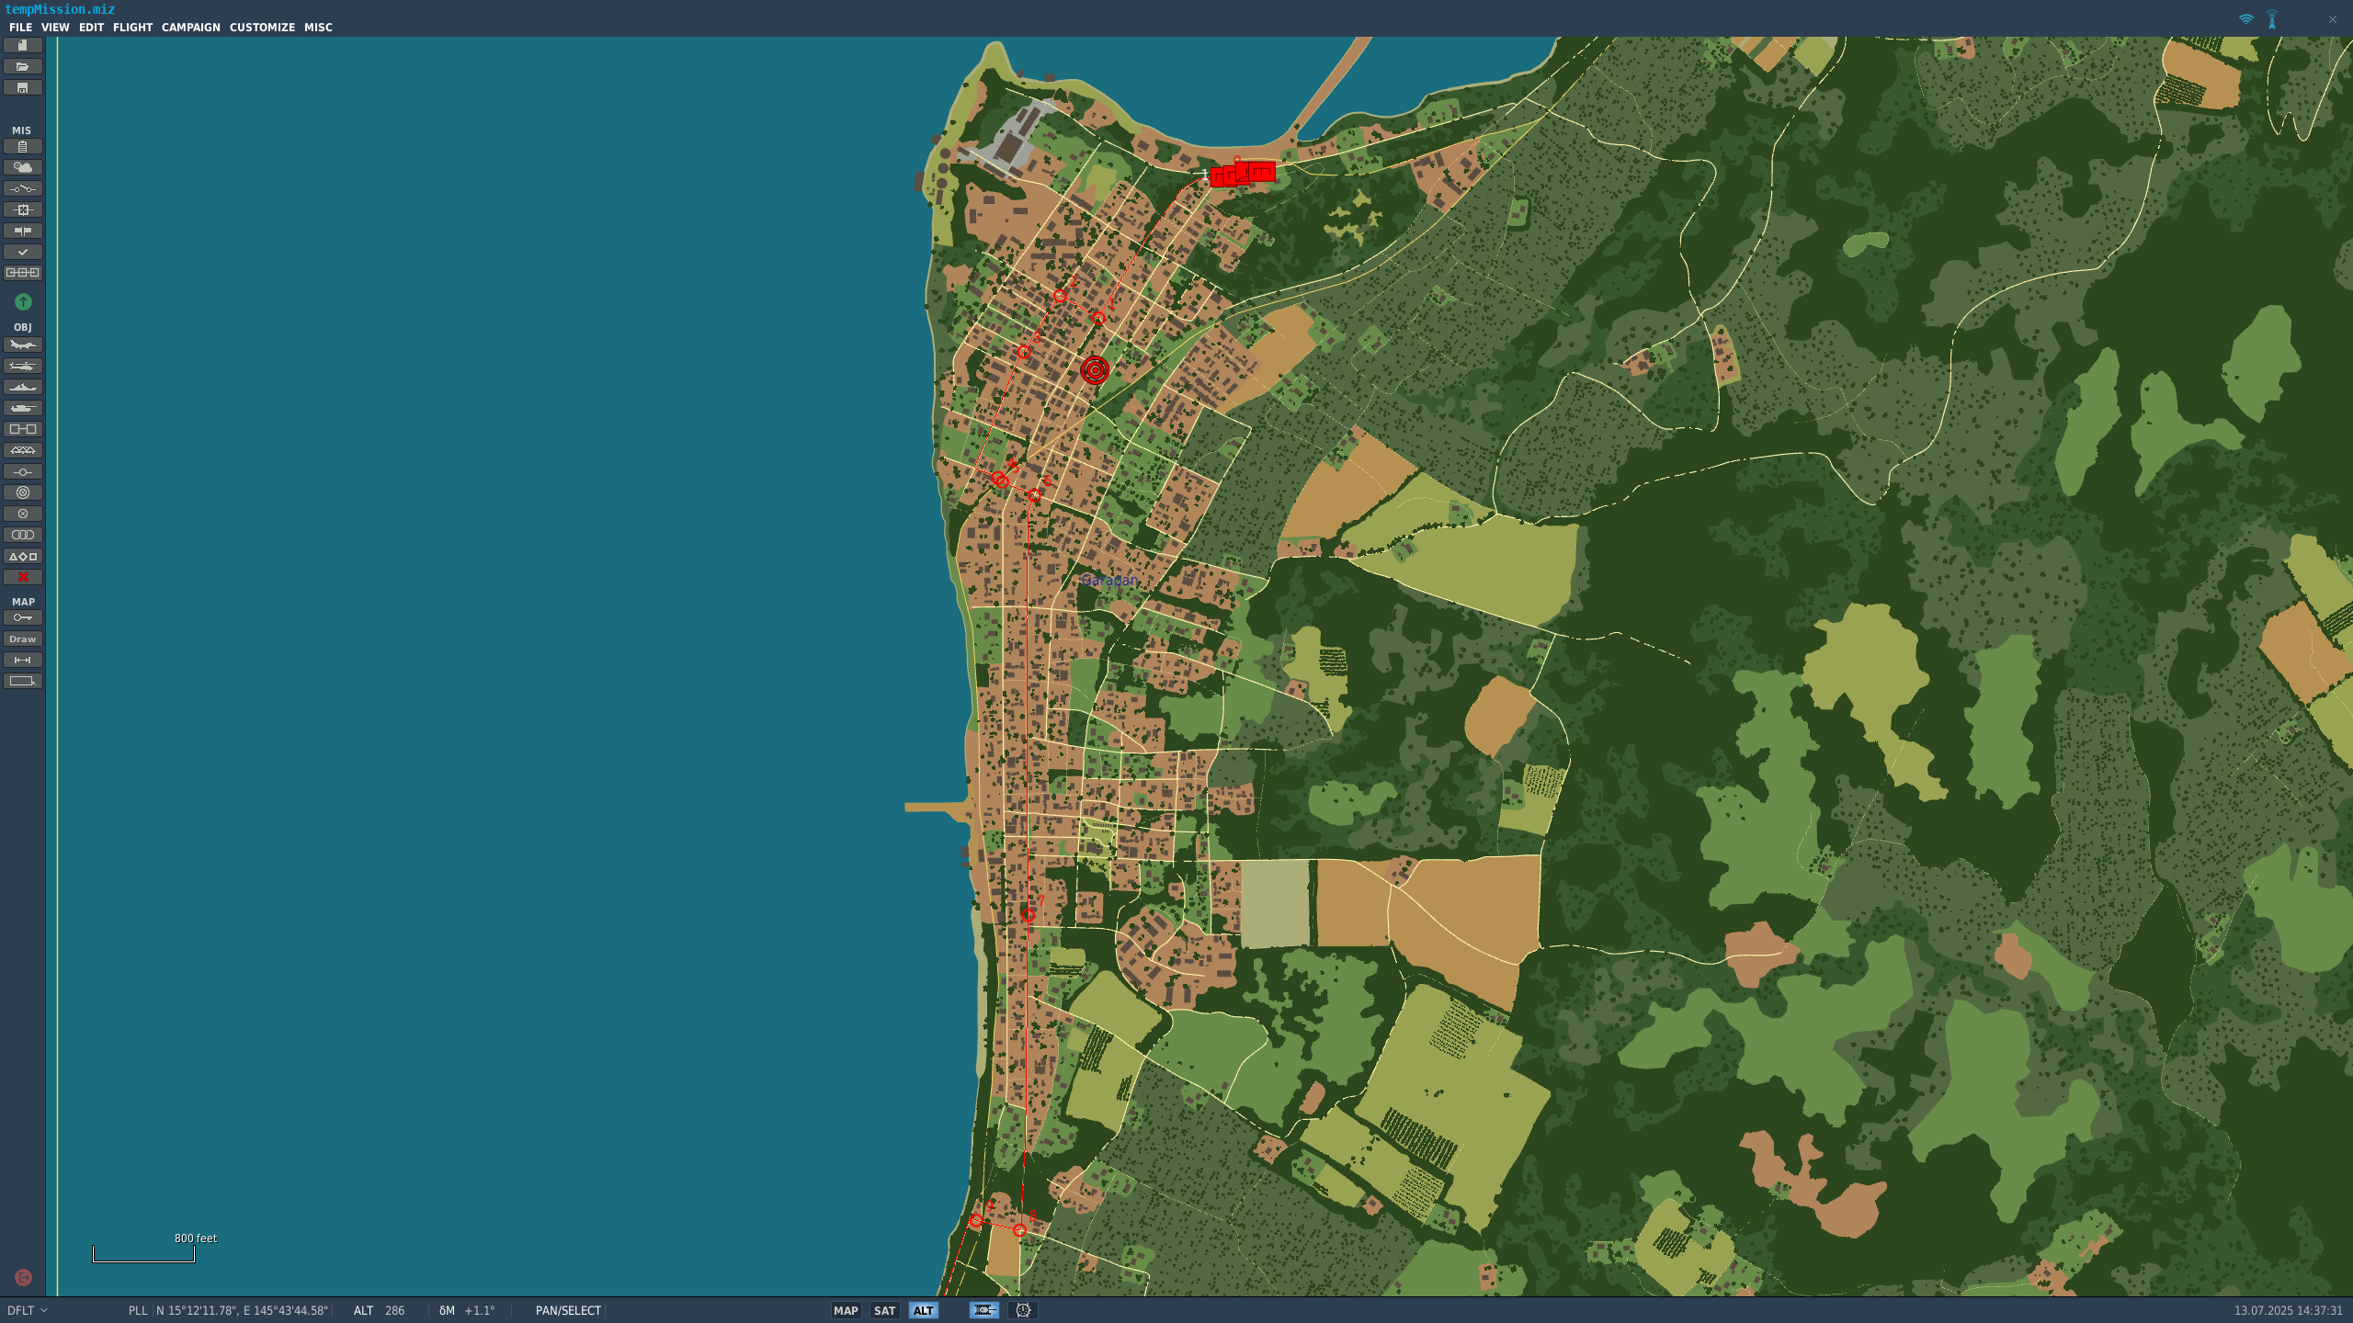Open the CUSTOMIZE menu
The height and width of the screenshot is (1323, 2353).
pos(262,28)
